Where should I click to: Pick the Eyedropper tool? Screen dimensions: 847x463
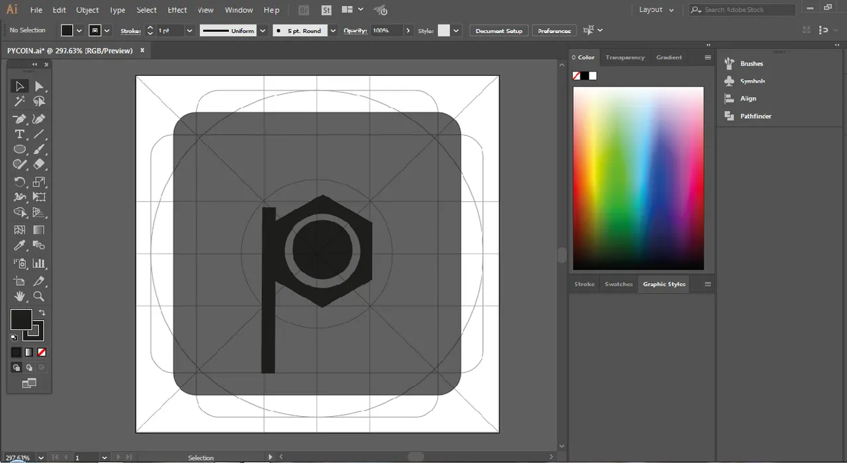click(20, 246)
